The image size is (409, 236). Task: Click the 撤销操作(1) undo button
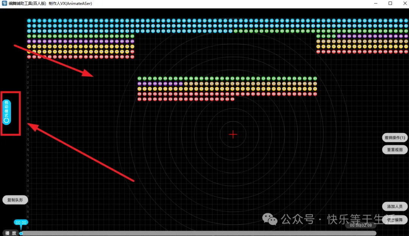(395, 138)
